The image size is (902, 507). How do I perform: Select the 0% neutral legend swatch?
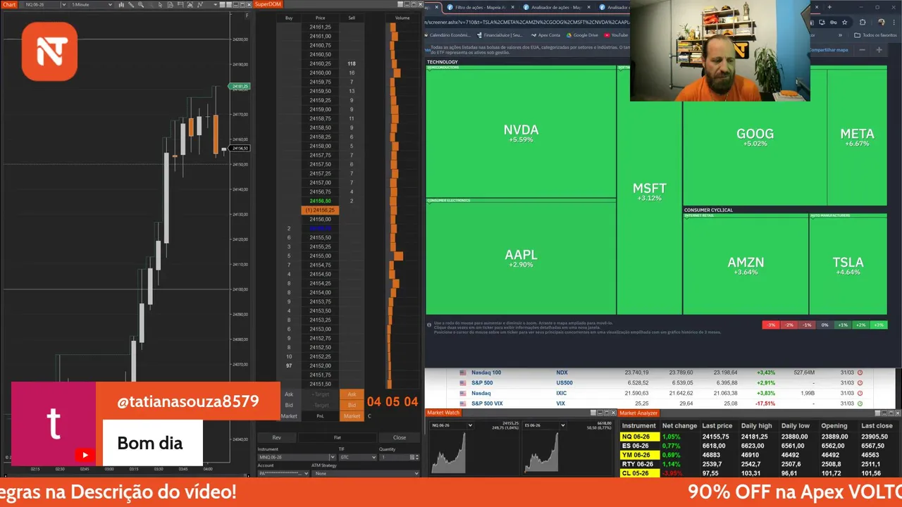coord(824,325)
